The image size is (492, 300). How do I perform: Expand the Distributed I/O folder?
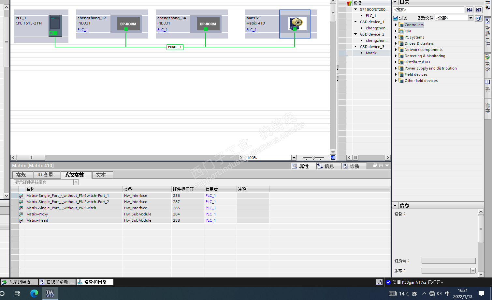396,62
